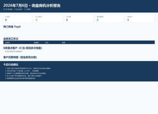This screenshot has width=158, height=114.
Task: Click suggestion 2 mentioning '0 条询盘（占 0%）'
Action: coord(22,71)
